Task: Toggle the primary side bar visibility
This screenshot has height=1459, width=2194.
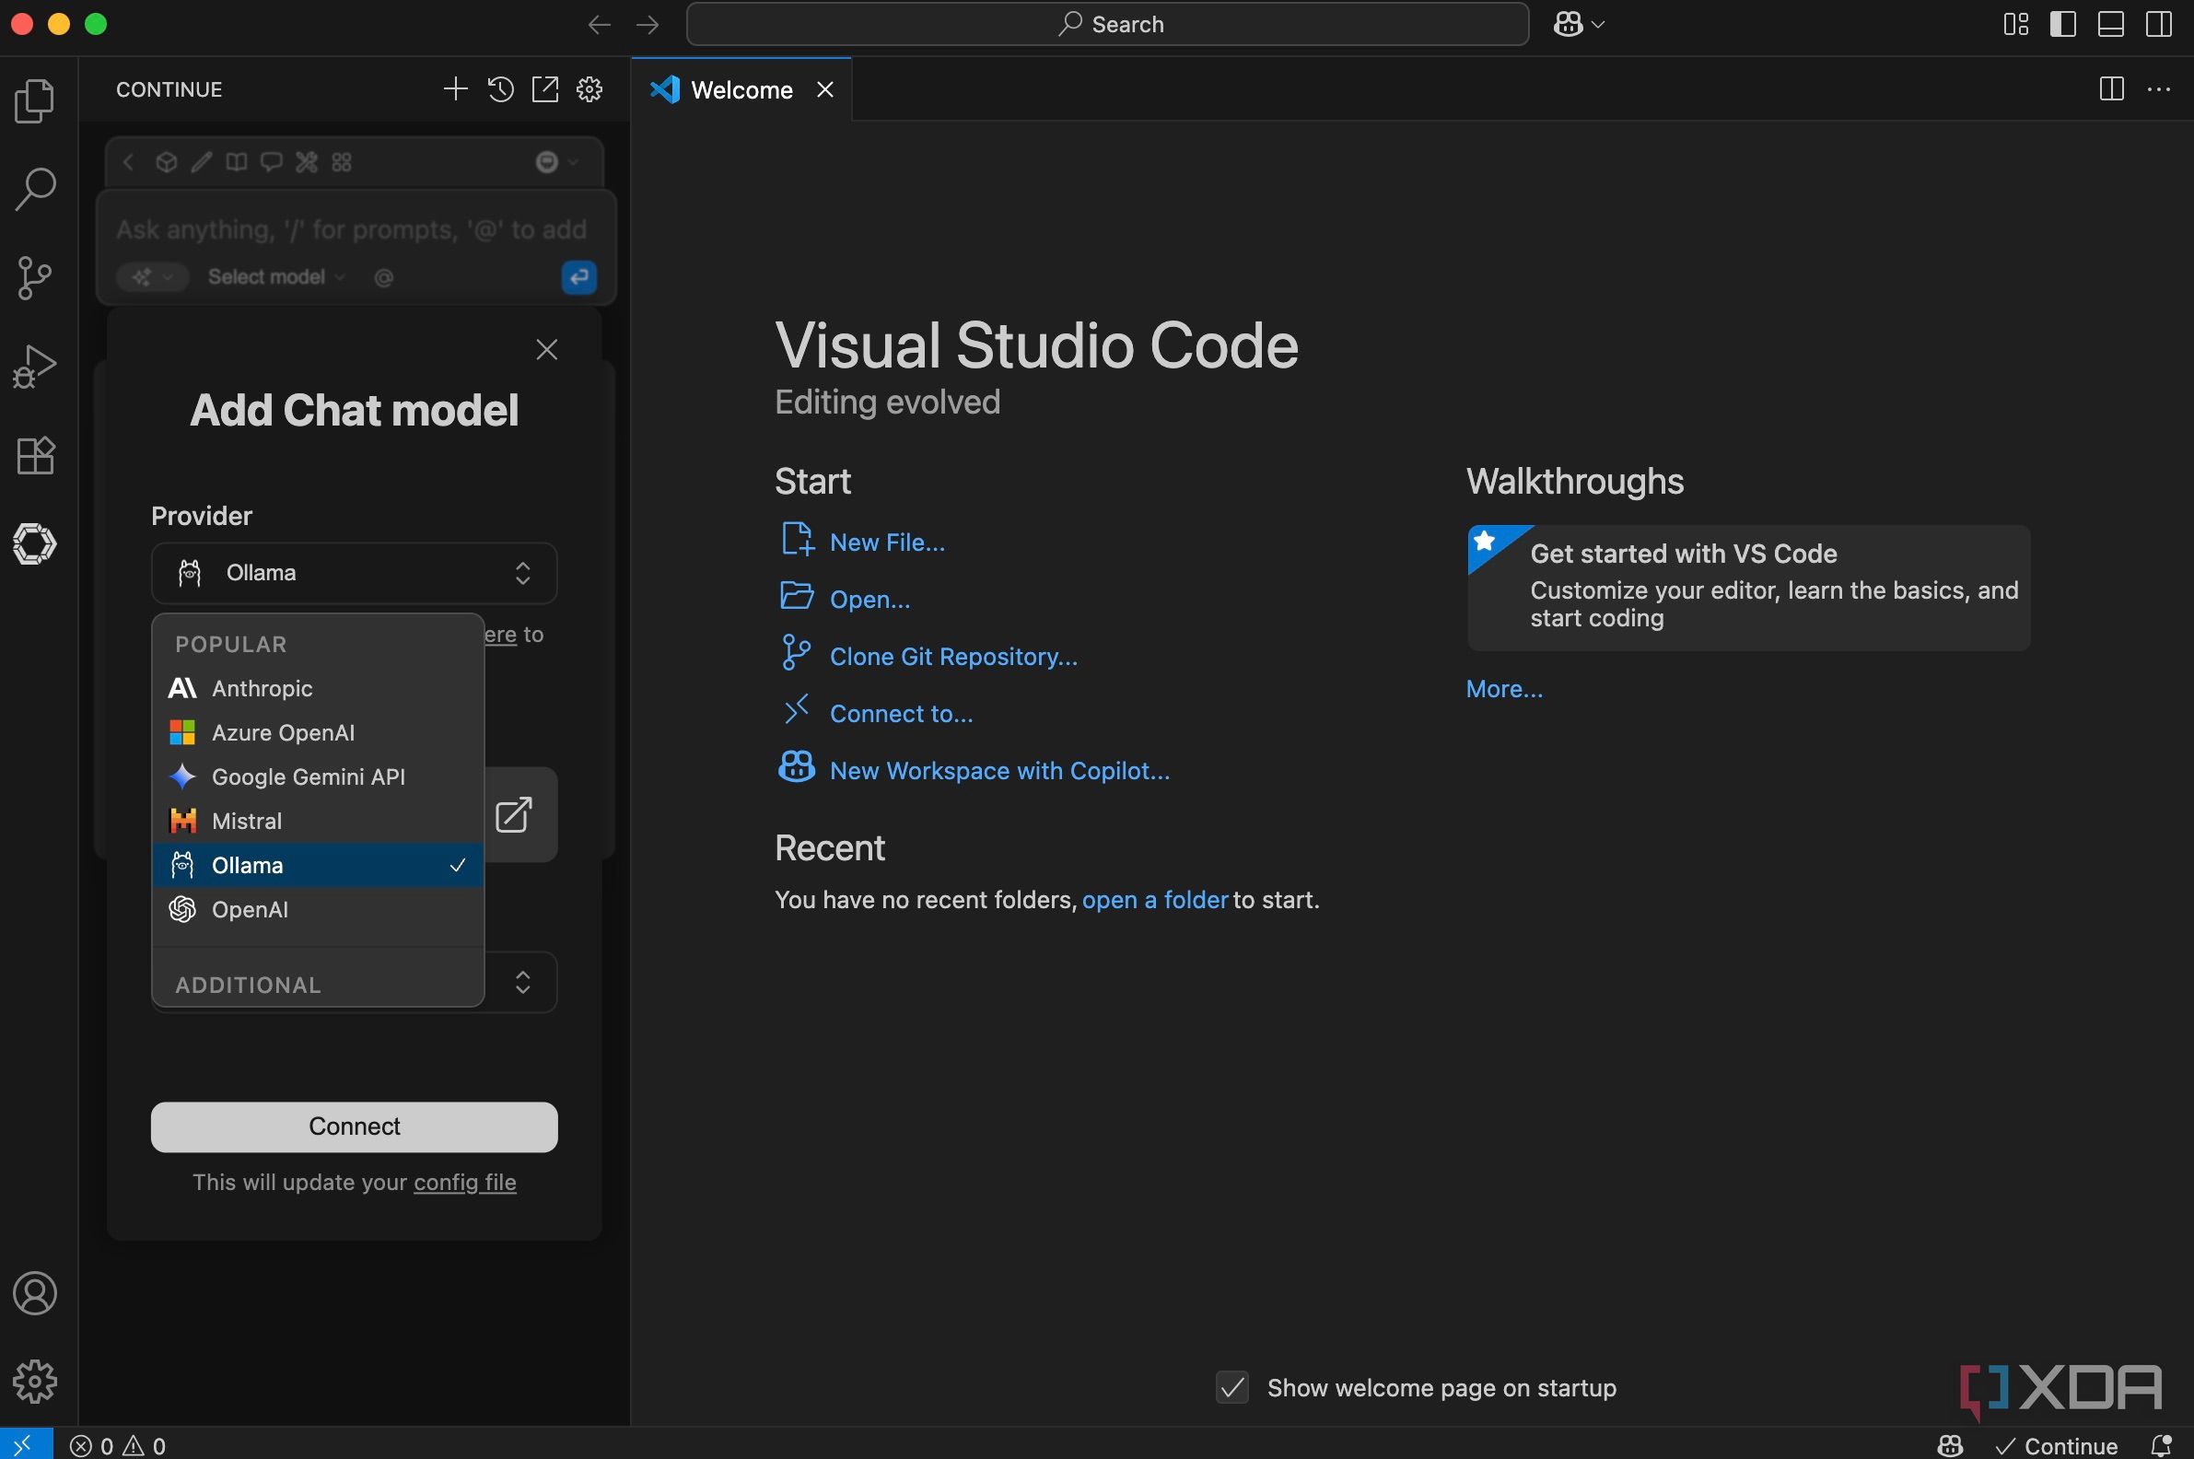Action: pyautogui.click(x=2063, y=24)
